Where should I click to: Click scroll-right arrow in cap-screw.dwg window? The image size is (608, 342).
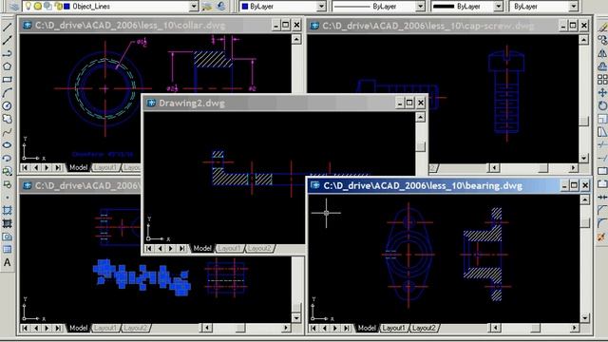tap(574, 167)
